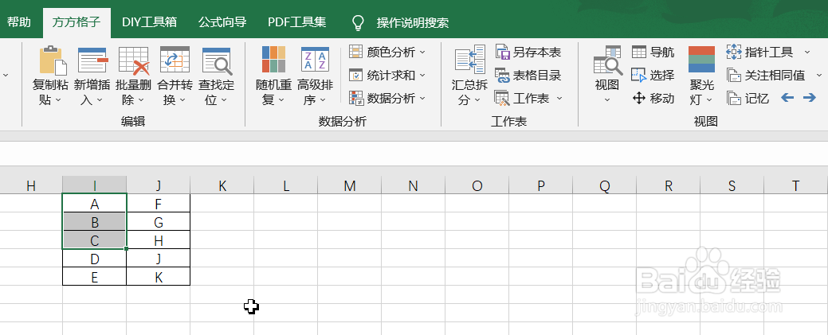The width and height of the screenshot is (828, 335).
Task: Click the 随机重复 colored grid icon
Action: point(273,59)
